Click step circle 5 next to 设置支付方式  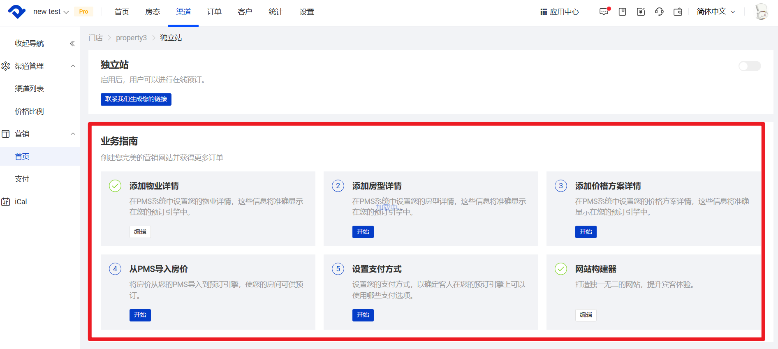point(338,269)
